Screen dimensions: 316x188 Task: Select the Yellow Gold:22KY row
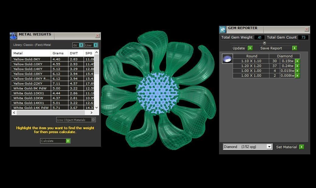(53, 83)
